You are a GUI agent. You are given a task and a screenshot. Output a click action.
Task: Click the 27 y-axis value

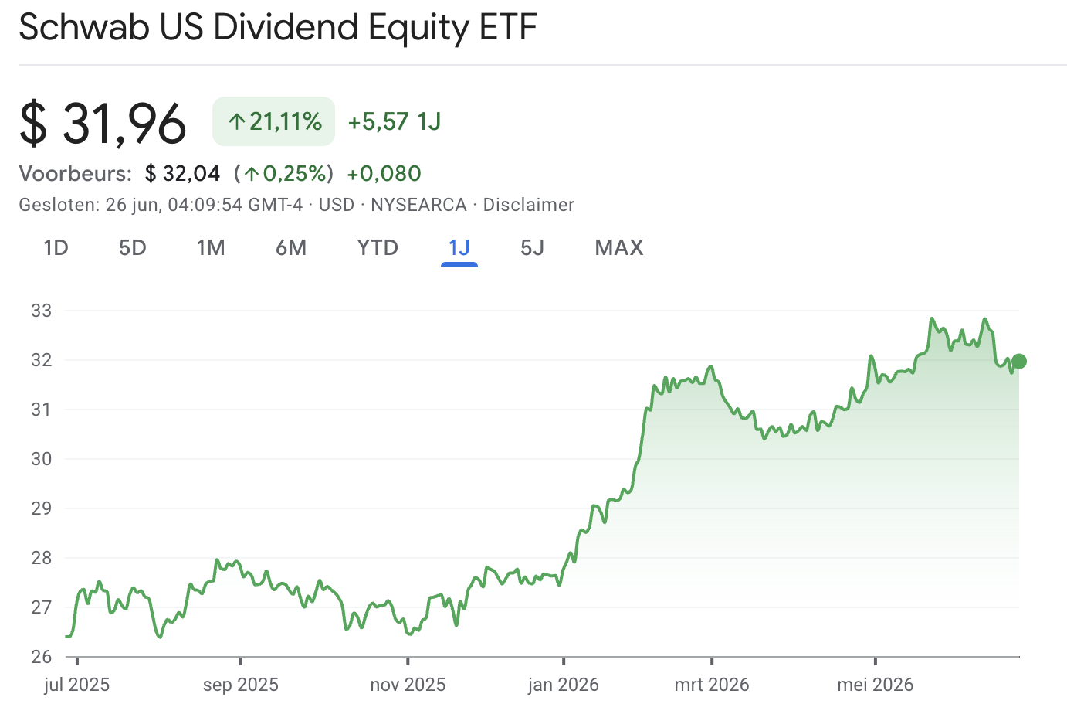[x=42, y=607]
